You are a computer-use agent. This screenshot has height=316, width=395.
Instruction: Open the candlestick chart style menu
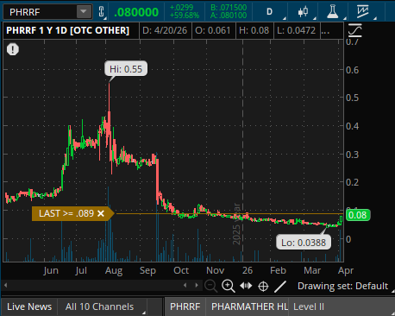[x=303, y=12]
